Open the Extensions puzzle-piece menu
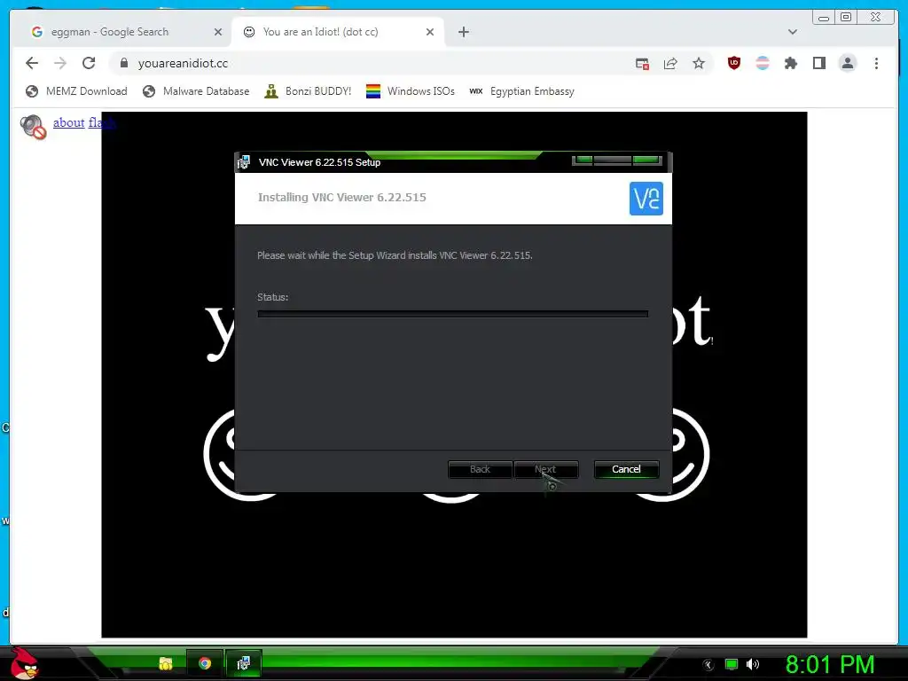This screenshot has width=908, height=681. point(791,63)
